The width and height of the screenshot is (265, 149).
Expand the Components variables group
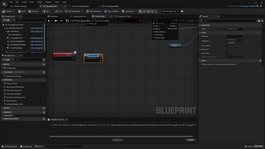pyautogui.click(x=2, y=115)
